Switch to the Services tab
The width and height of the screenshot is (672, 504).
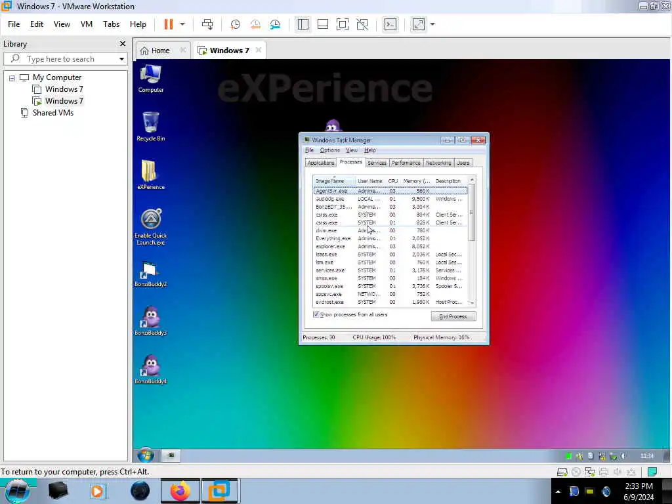coord(377,163)
